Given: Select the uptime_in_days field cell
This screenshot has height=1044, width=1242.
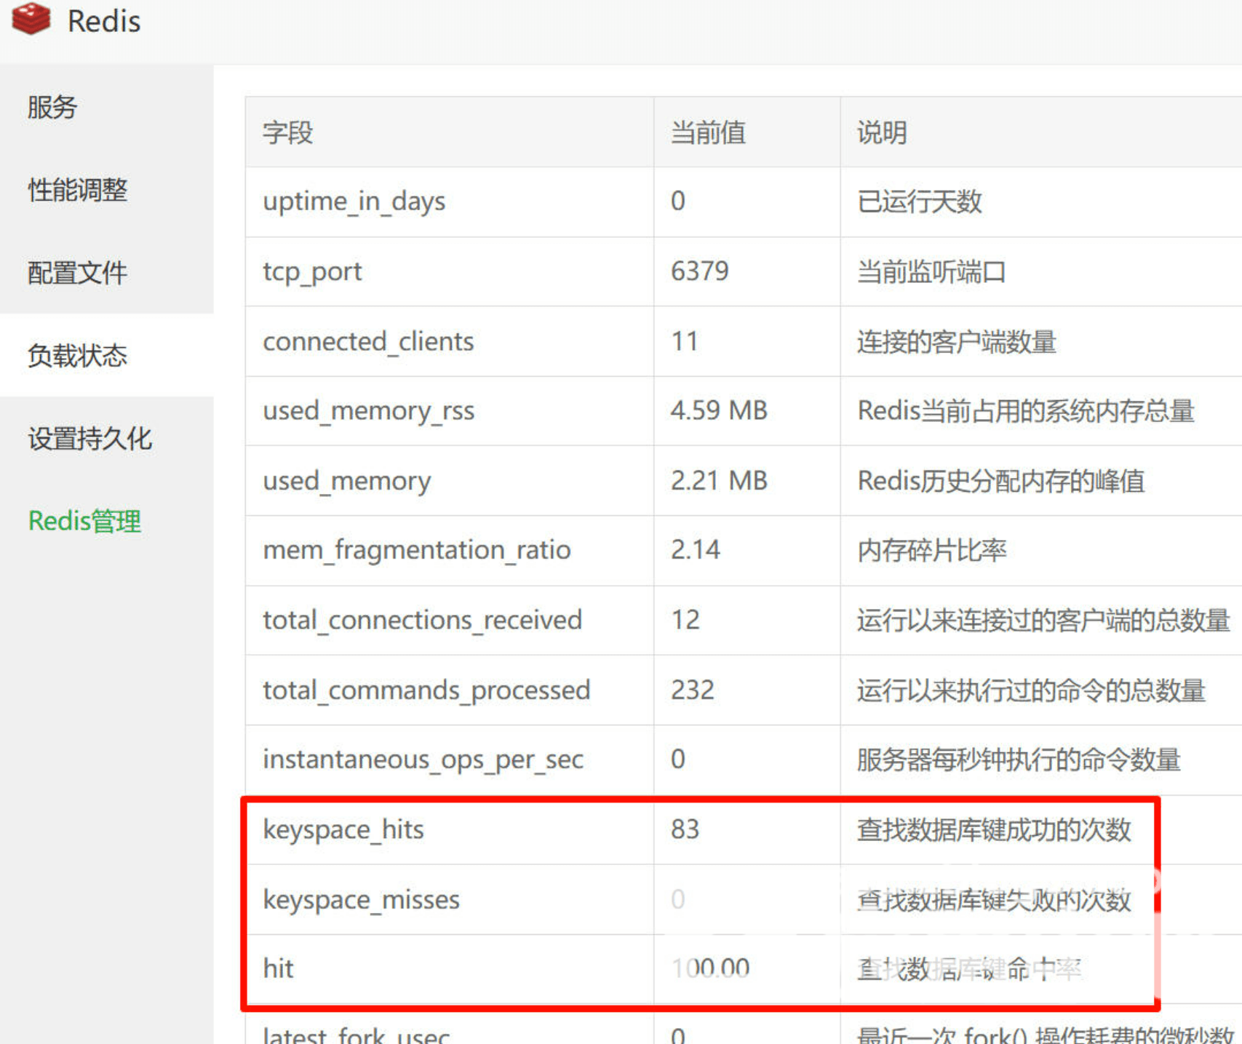Looking at the screenshot, I should tap(354, 202).
